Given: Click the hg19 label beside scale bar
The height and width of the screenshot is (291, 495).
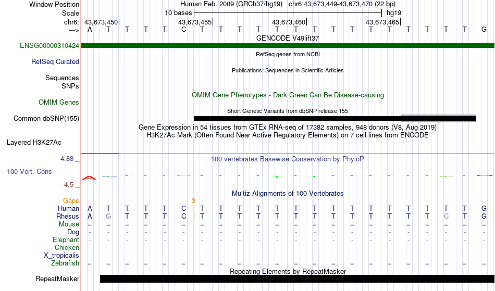Looking at the screenshot, I should click(394, 13).
